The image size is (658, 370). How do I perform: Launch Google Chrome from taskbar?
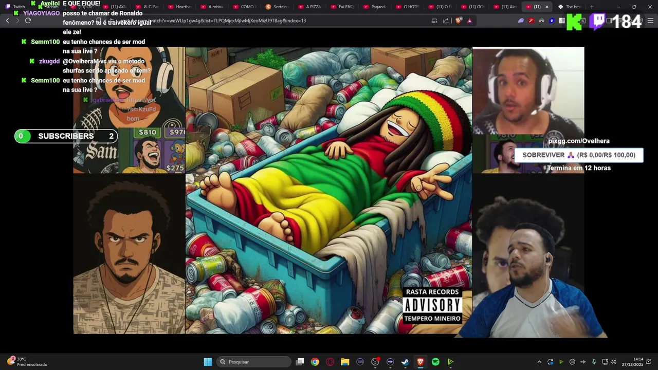(x=315, y=362)
